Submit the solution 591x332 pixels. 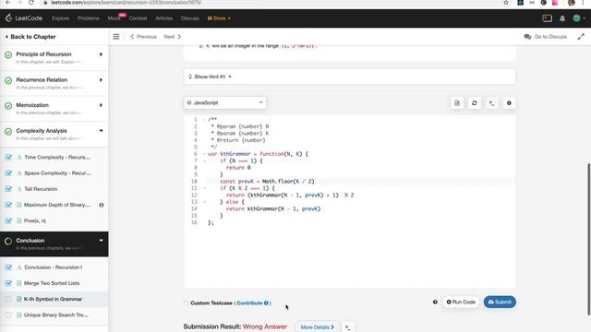tap(500, 302)
